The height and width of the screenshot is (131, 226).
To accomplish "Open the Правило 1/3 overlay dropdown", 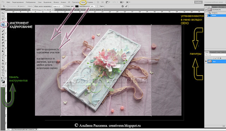I will click(x=58, y=6).
